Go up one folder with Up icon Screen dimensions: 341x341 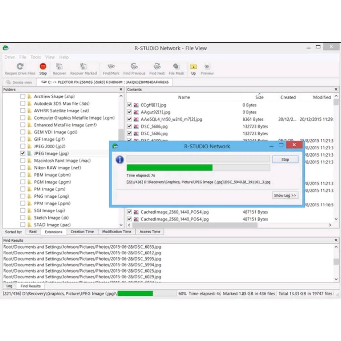[x=193, y=66]
